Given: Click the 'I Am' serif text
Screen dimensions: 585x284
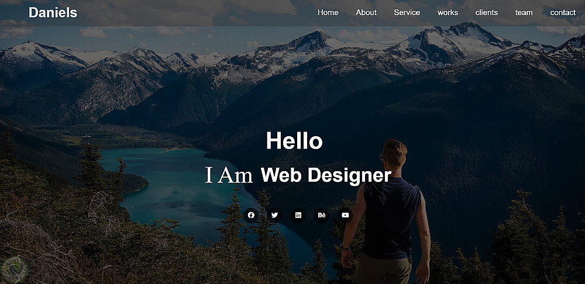Looking at the screenshot, I should point(229,175).
